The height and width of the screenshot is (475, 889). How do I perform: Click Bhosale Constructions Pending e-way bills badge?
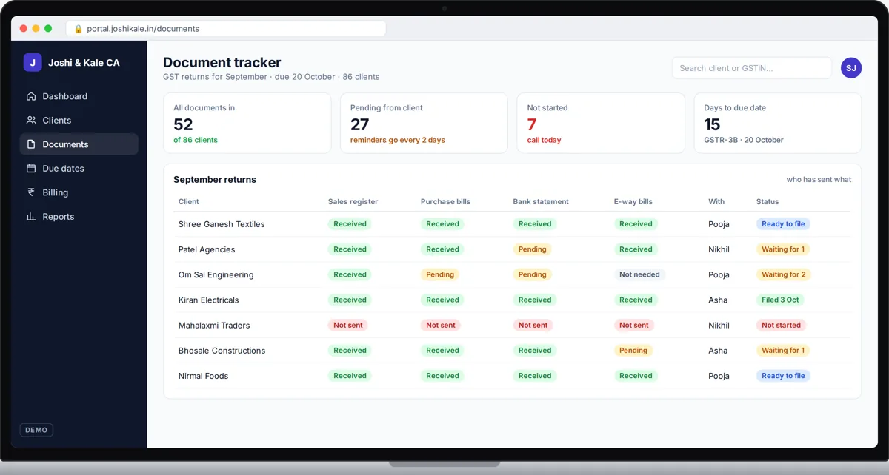click(633, 351)
